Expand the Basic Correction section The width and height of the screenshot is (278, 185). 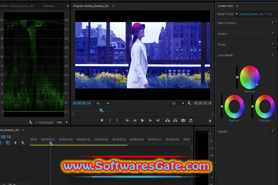coord(227,23)
